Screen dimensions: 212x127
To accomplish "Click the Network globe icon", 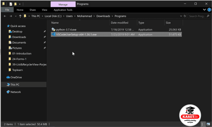I will [8, 92].
